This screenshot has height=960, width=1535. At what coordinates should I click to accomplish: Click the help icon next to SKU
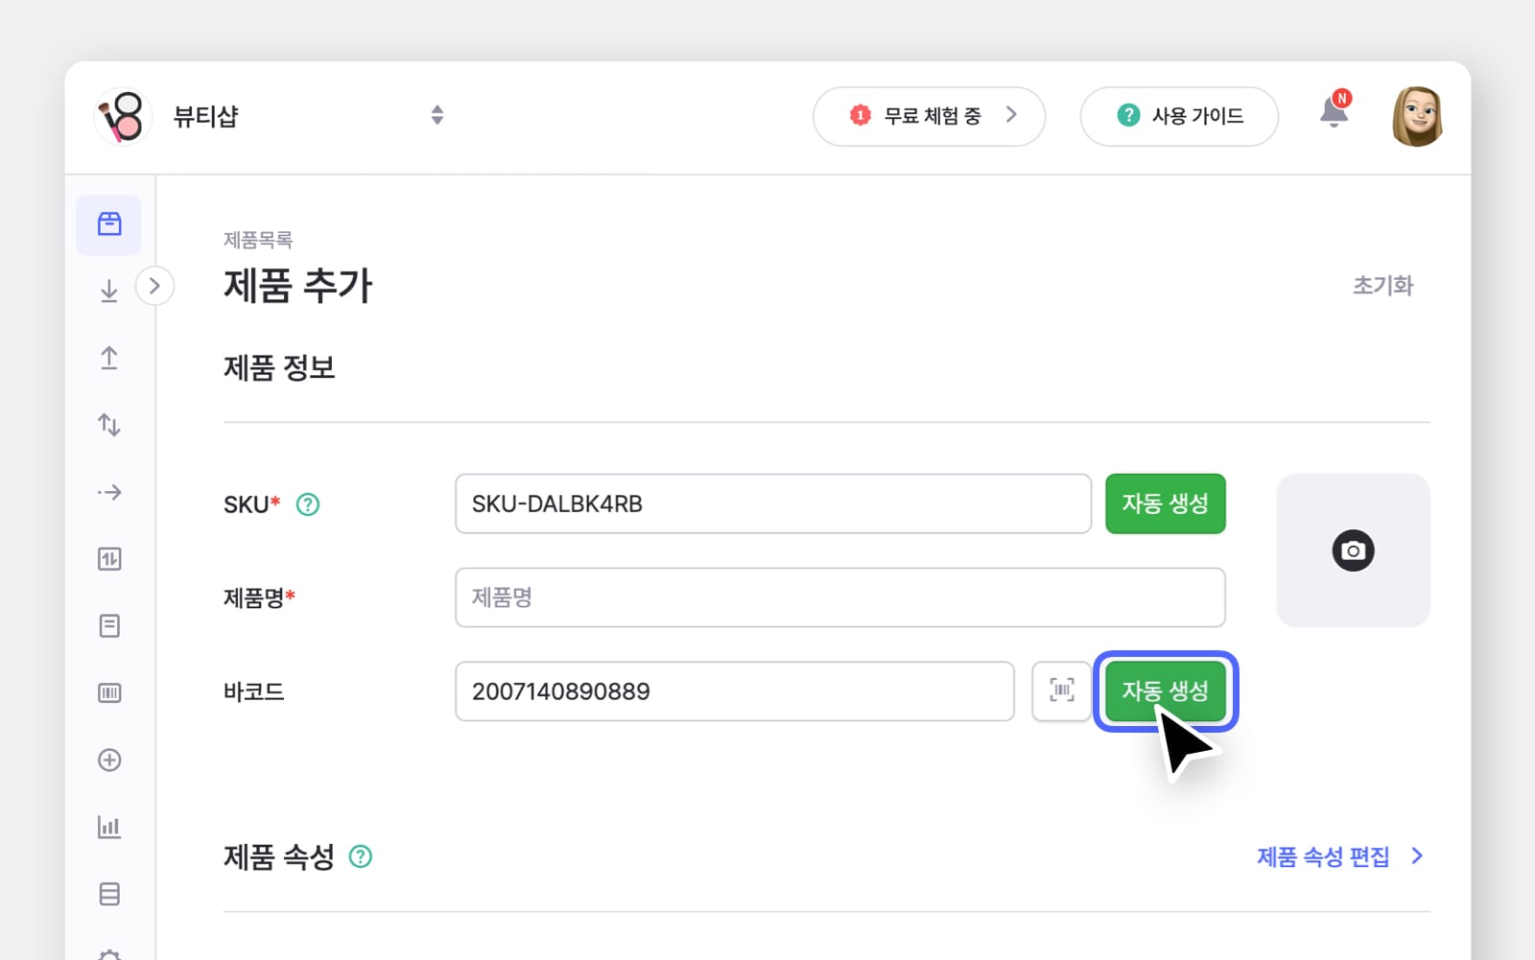[x=307, y=504]
